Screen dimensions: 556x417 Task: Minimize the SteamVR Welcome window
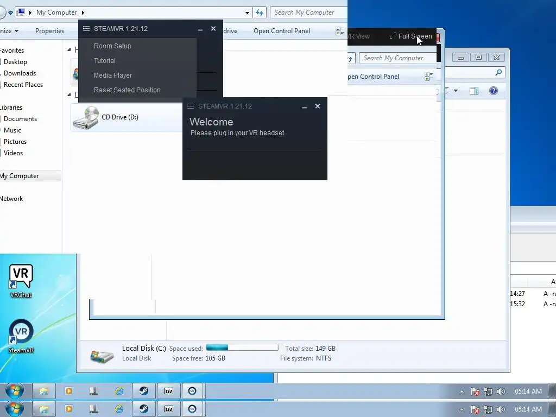304,107
